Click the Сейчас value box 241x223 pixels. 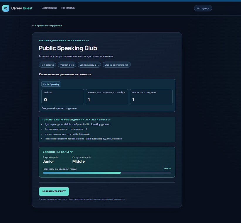pos(63,97)
